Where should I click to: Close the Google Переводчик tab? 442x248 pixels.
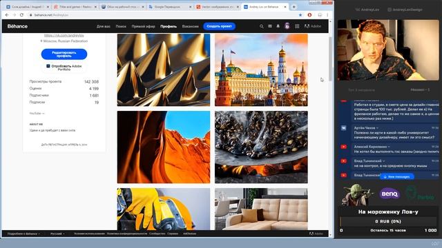click(191, 7)
